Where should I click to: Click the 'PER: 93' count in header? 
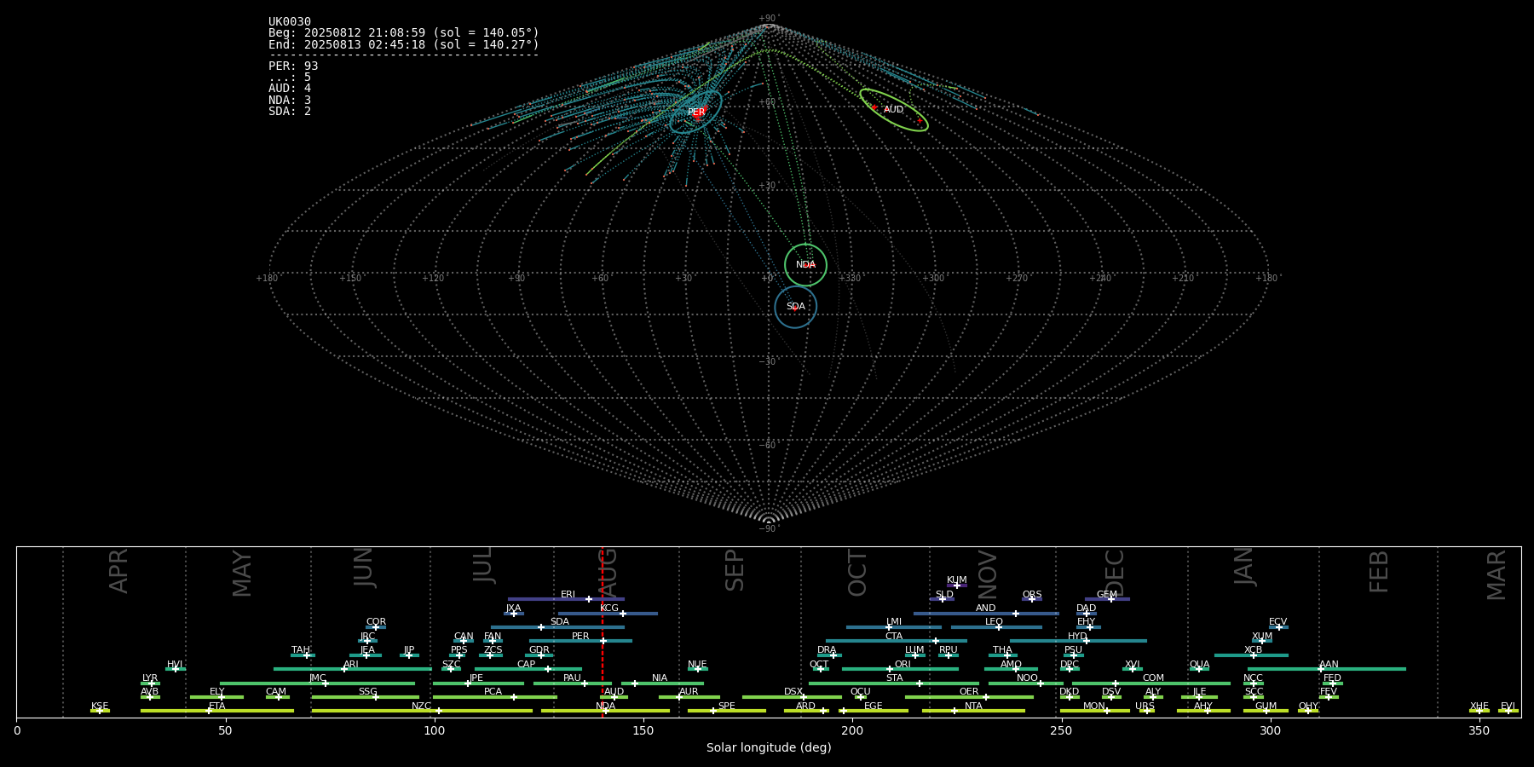pos(293,66)
